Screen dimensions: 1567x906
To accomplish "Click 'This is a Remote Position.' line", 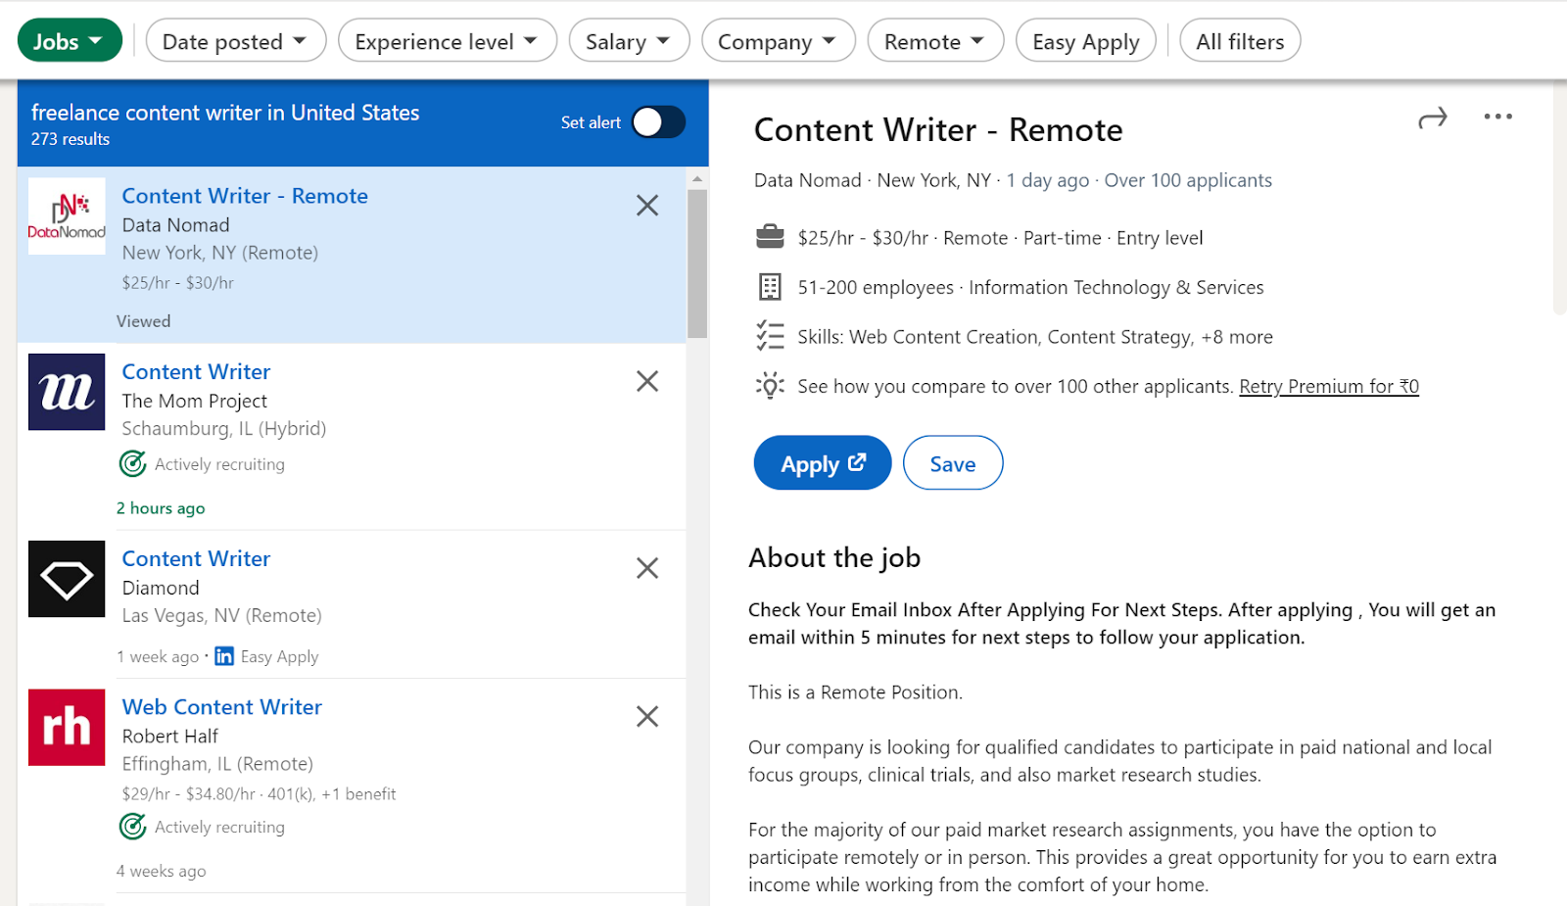I will pyautogui.click(x=855, y=692).
